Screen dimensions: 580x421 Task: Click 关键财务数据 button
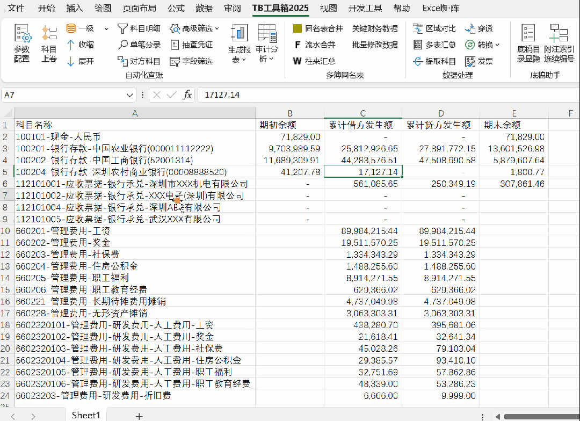point(375,28)
